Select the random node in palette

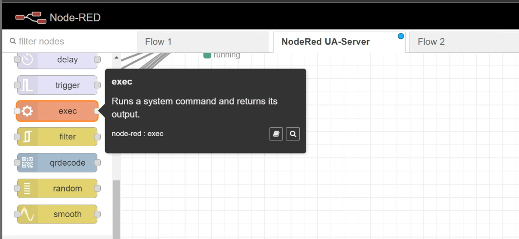point(57,188)
